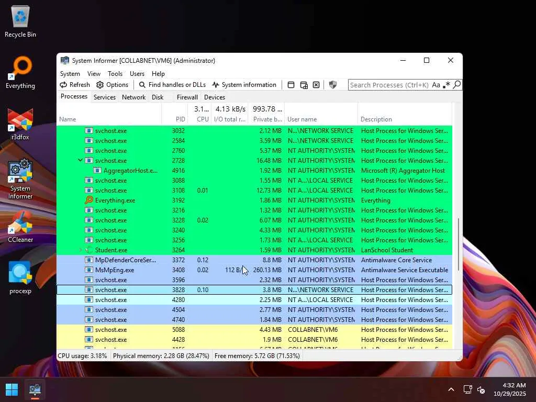Expand the Student.exe tree node
Image resolution: width=536 pixels, height=402 pixels.
[x=80, y=250]
